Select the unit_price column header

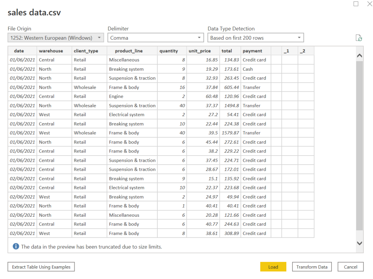coord(203,51)
